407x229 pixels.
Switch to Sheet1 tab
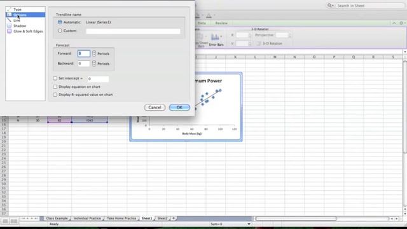[x=147, y=218]
